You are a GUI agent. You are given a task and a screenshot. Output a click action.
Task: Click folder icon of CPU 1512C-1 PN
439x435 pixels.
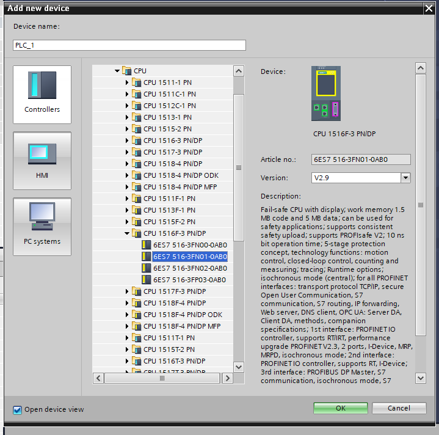137,106
